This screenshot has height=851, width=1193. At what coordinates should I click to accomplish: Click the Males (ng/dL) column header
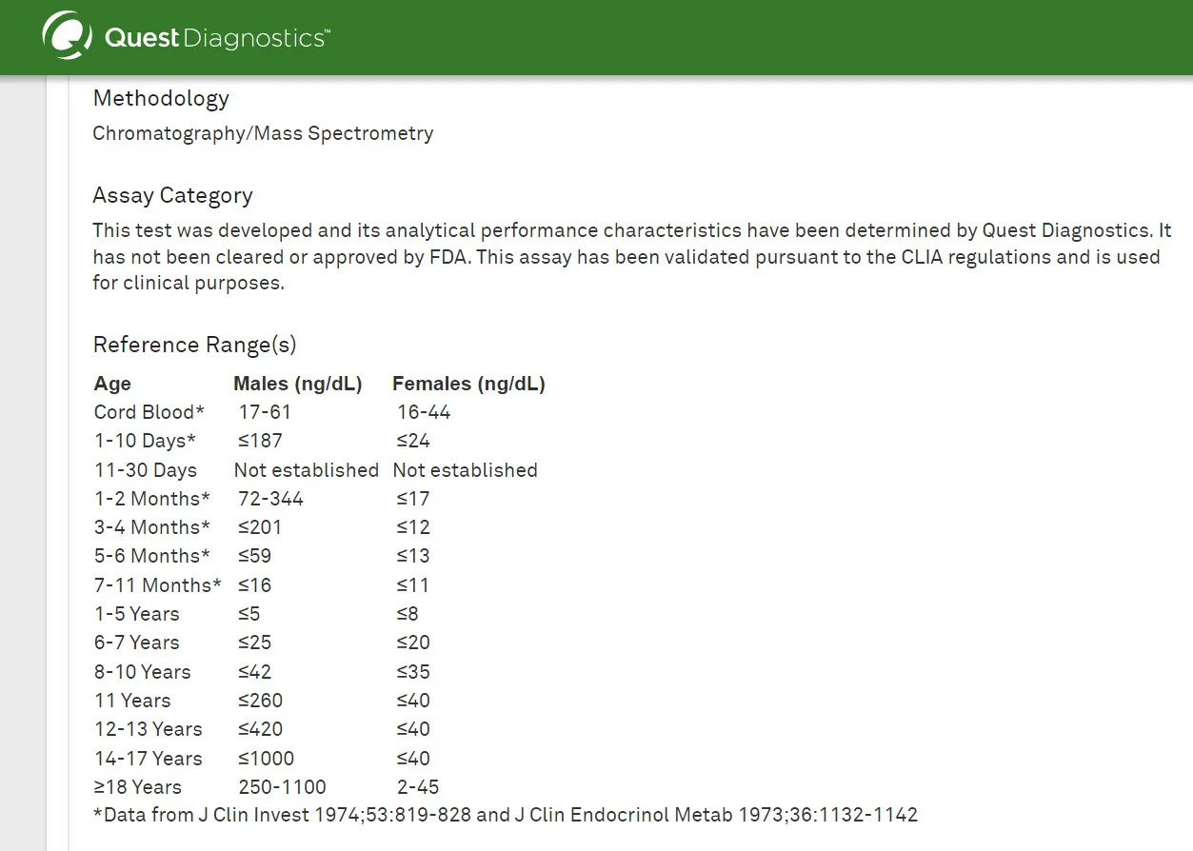coord(297,384)
